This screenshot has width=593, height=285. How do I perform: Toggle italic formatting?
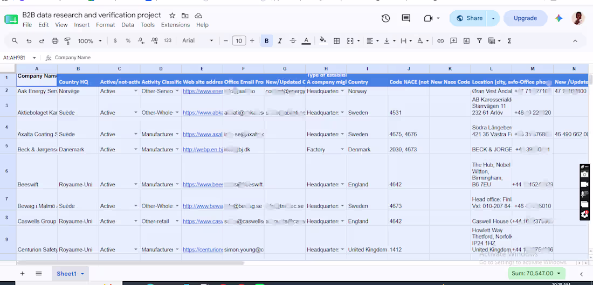click(x=280, y=41)
